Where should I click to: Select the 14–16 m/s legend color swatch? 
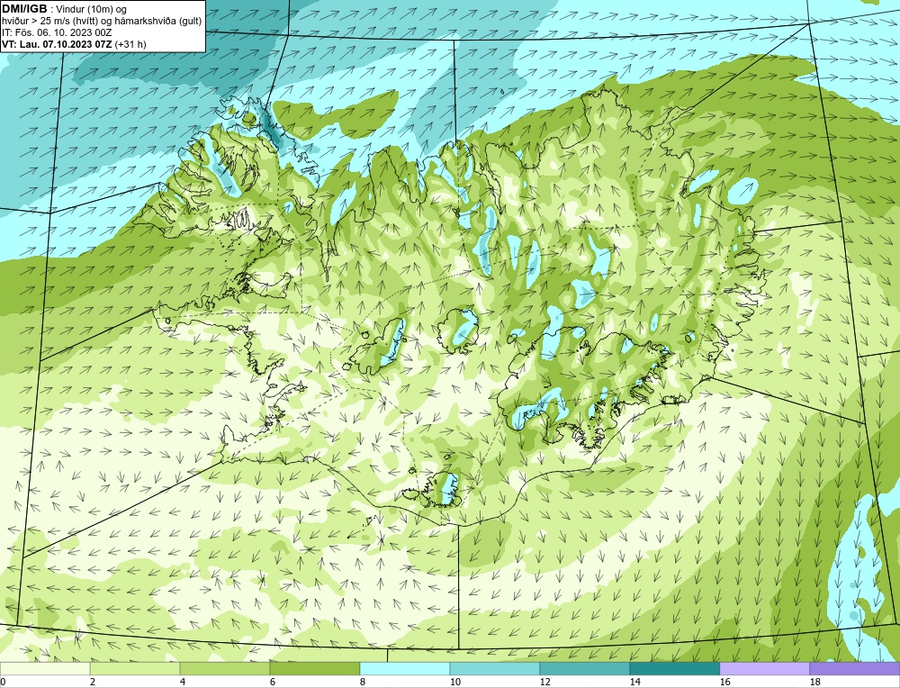[674, 668]
